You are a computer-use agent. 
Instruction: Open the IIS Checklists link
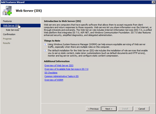pos(51,73)
